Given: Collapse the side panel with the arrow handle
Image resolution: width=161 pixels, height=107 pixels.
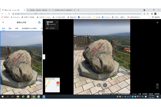Looking at the screenshot, I should tap(44, 57).
